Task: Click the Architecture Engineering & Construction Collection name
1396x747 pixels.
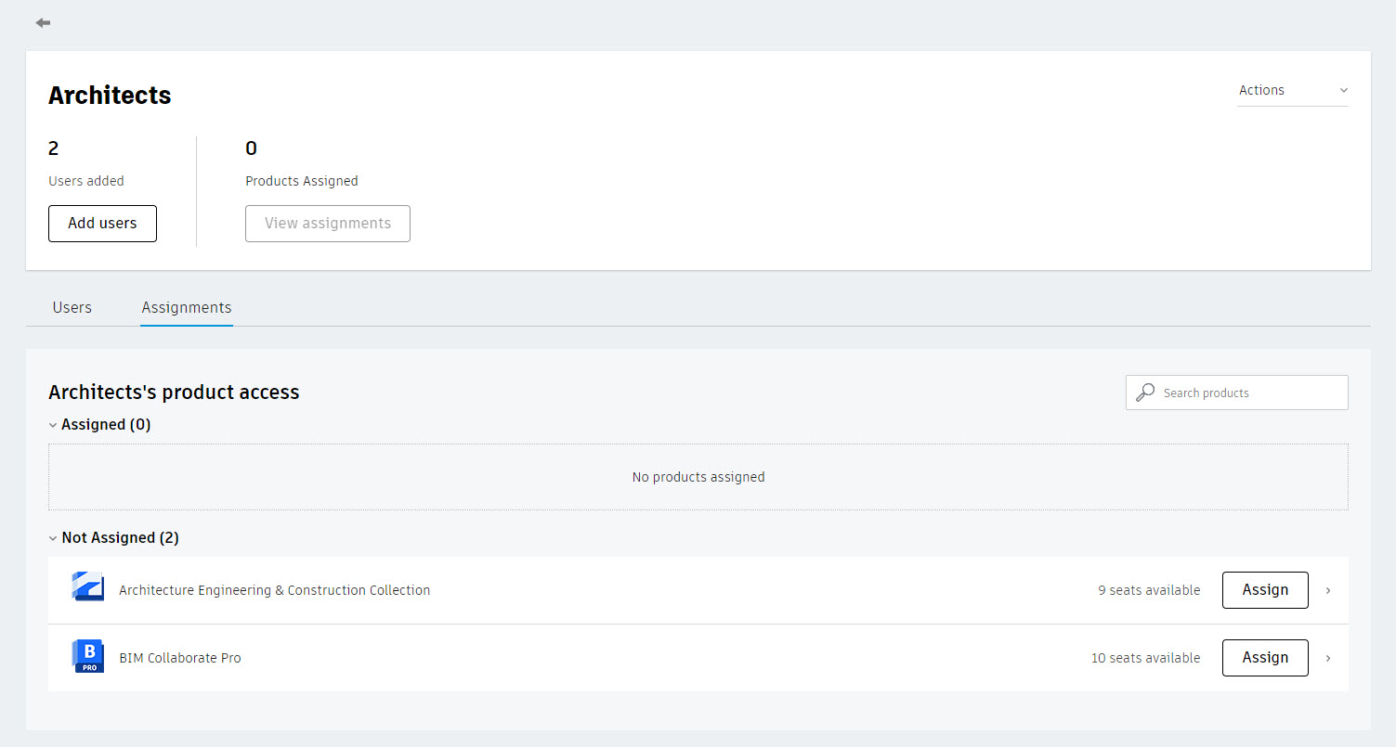Action: coord(275,590)
